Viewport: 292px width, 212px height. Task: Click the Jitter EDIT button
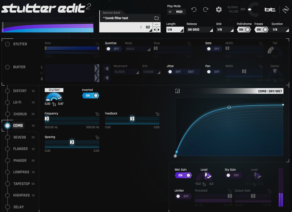[x=191, y=72]
